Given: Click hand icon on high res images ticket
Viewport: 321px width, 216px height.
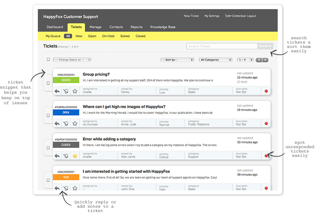Looking at the screenshot, I should 66,123.
